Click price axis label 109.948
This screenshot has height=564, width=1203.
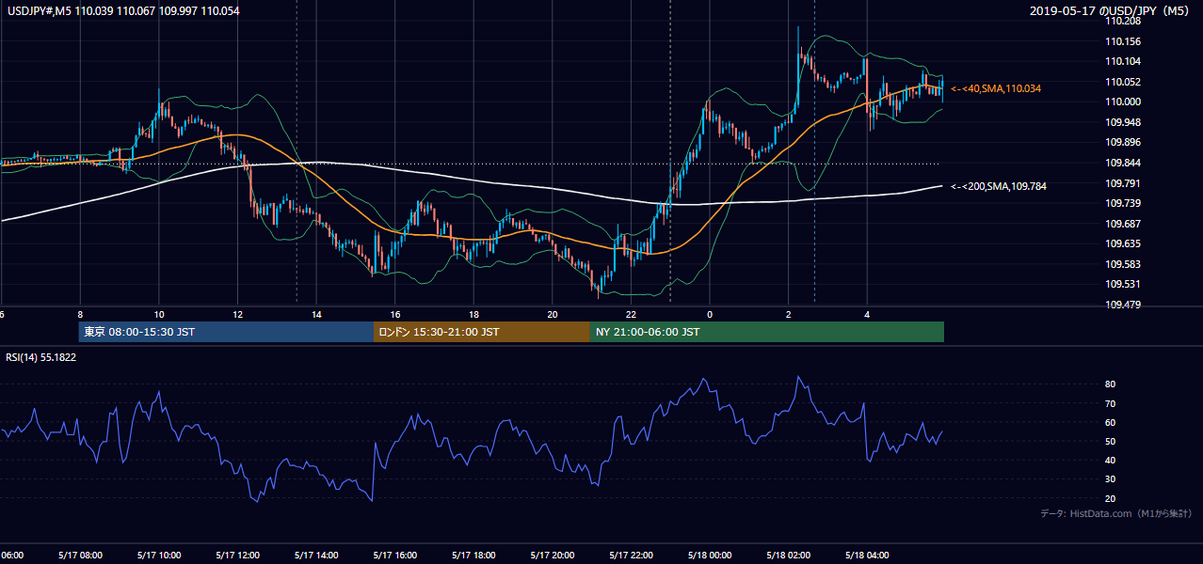point(1124,122)
